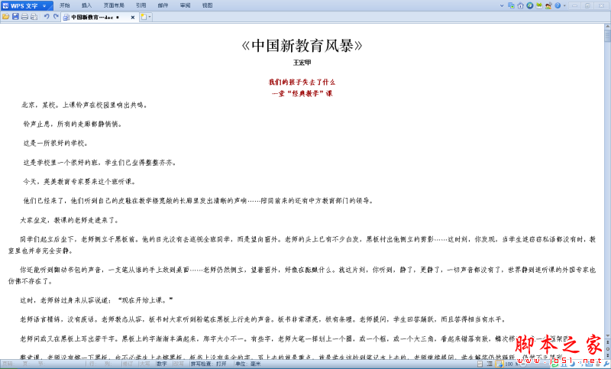This screenshot has width=611, height=369.
Task: Open help with the question mark icon
Action: pos(558,5)
